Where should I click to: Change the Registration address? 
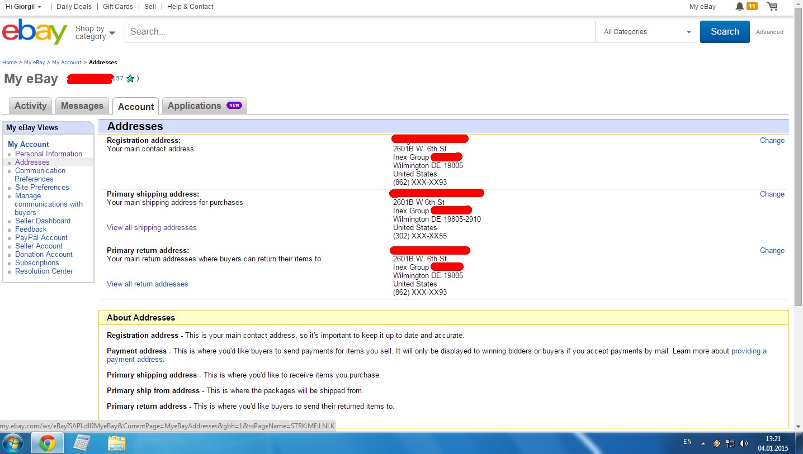pyautogui.click(x=772, y=141)
